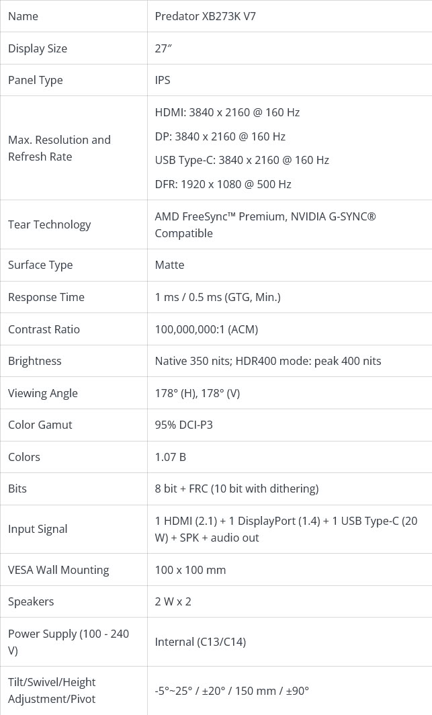Select the USB Type-C resolution line

242,161
